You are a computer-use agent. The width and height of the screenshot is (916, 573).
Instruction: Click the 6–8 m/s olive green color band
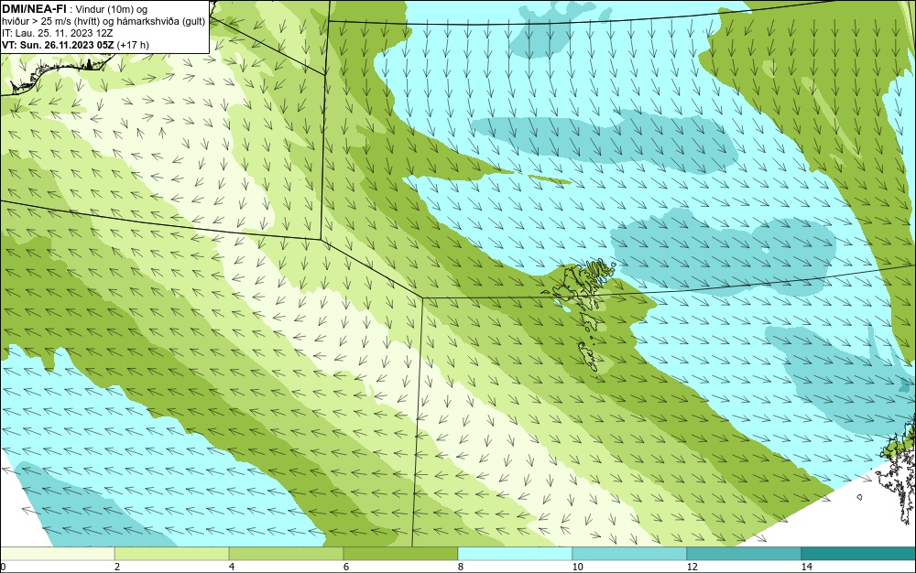tap(401, 553)
